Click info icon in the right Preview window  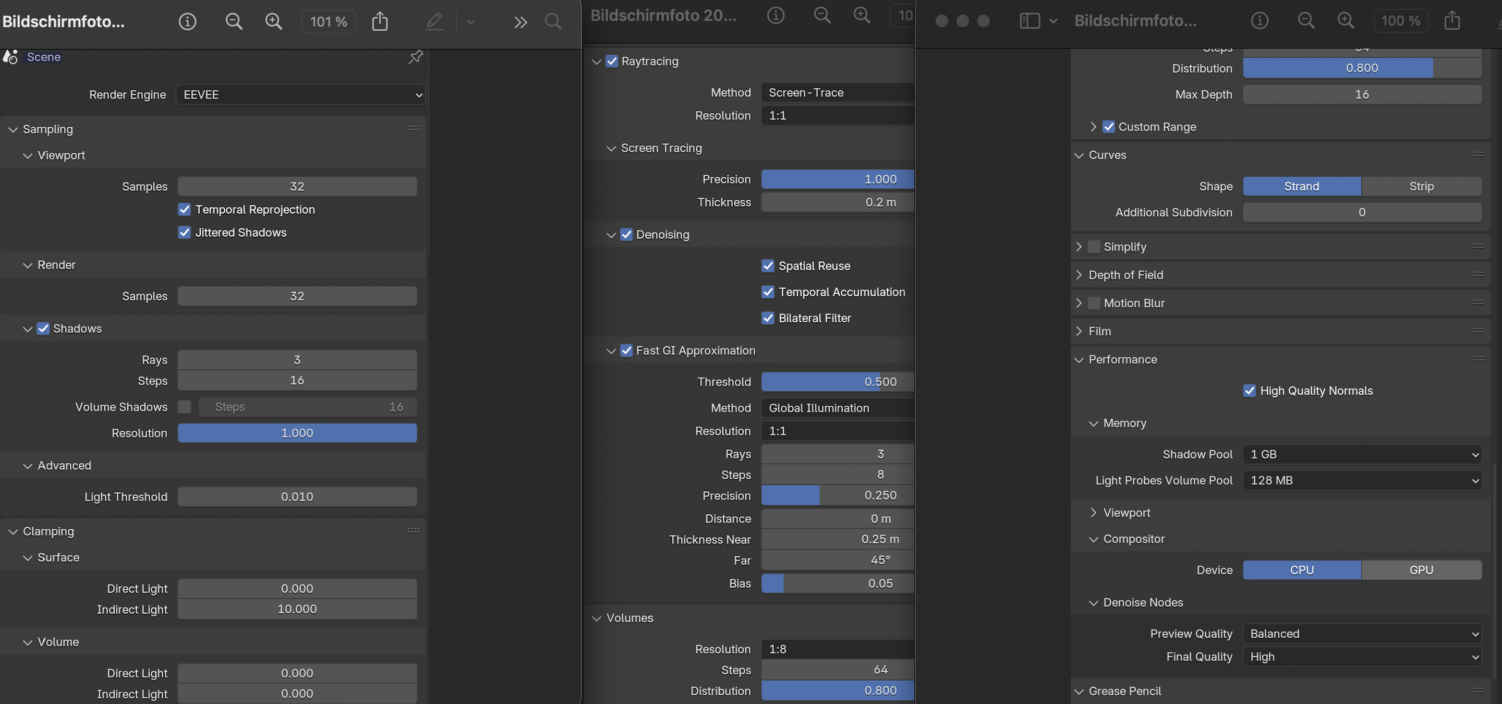[x=1259, y=21]
